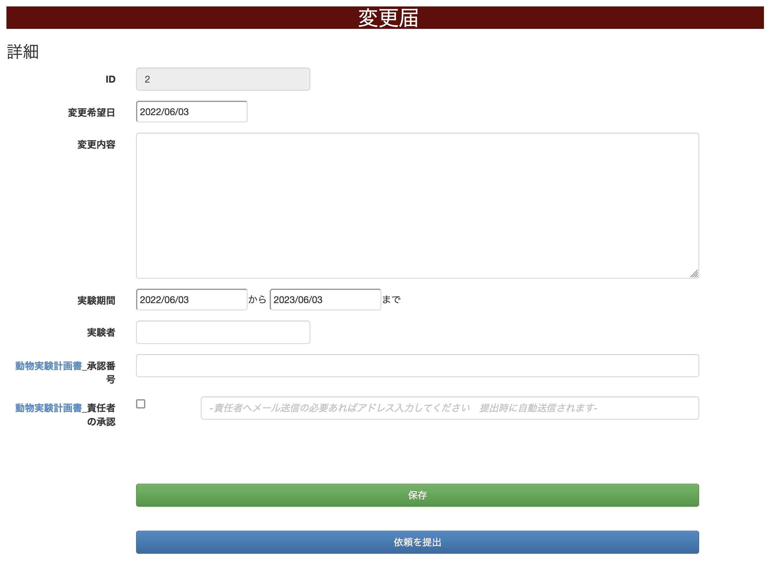Screen dimensions: 771x570
Task: Click the 実験者 input field
Action: (223, 332)
